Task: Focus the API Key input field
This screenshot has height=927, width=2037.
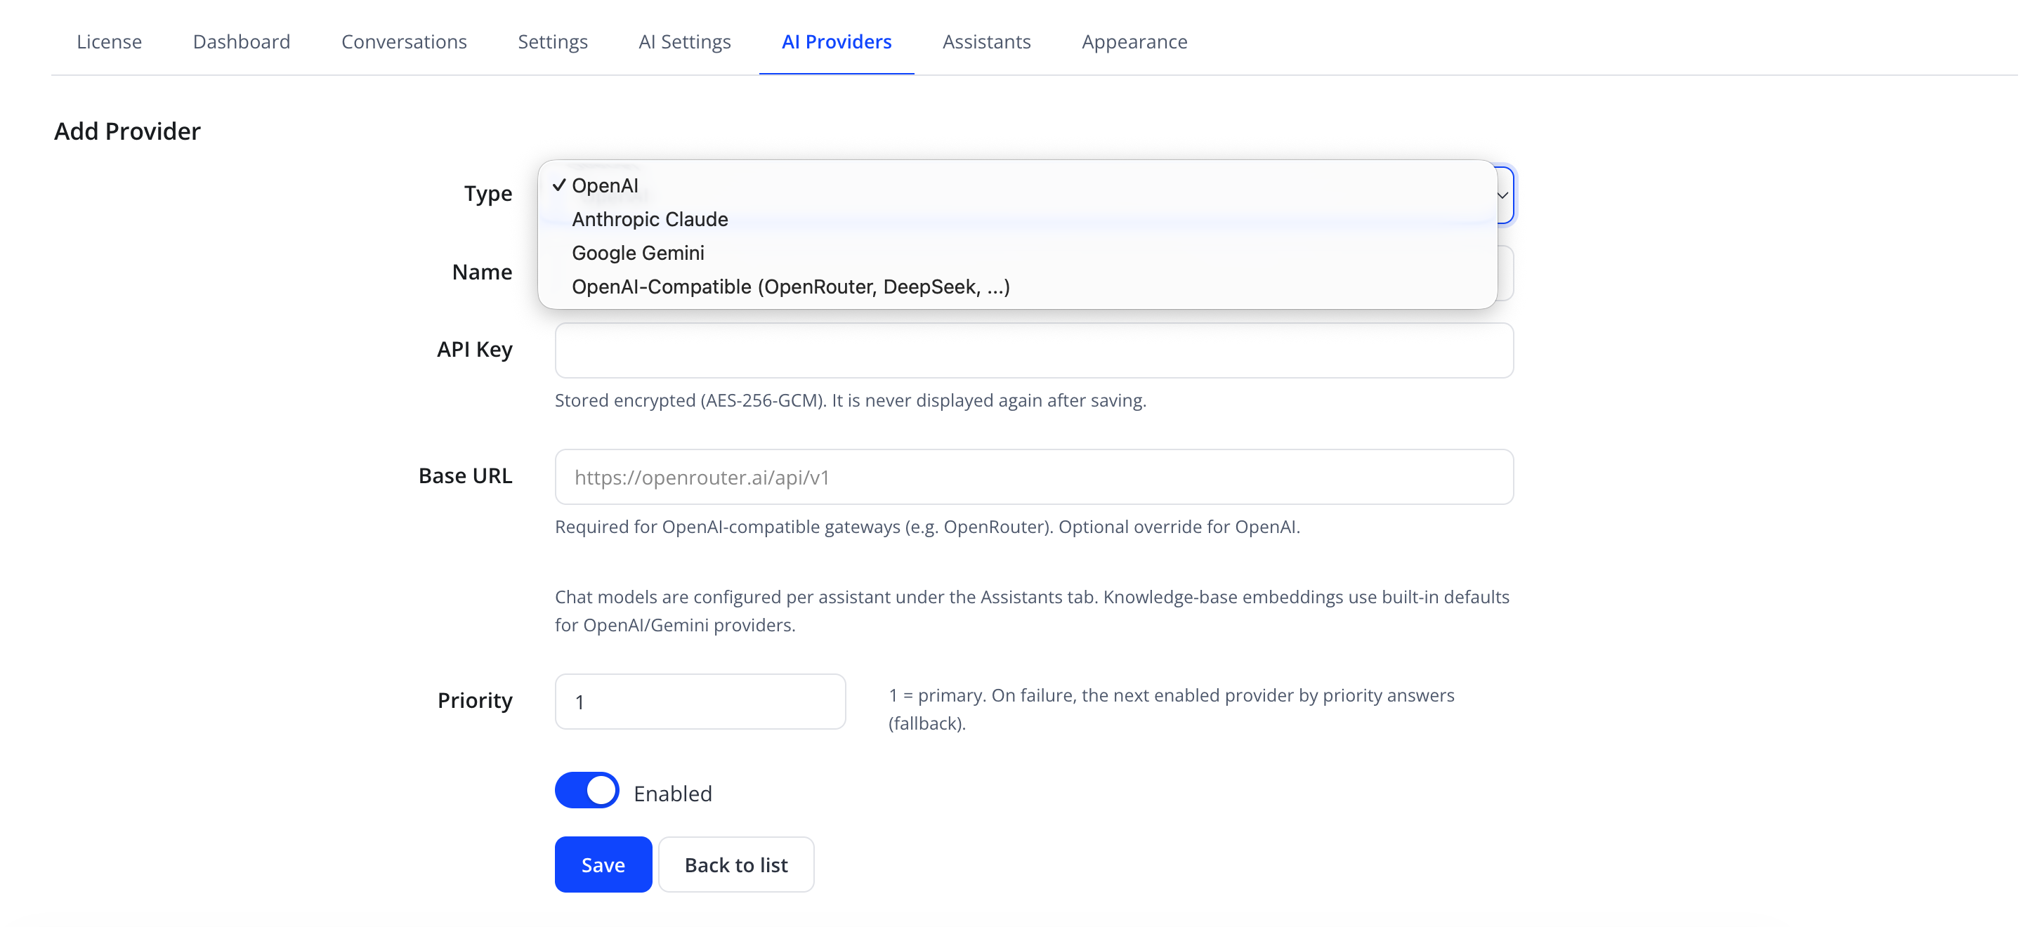Action: (1033, 350)
